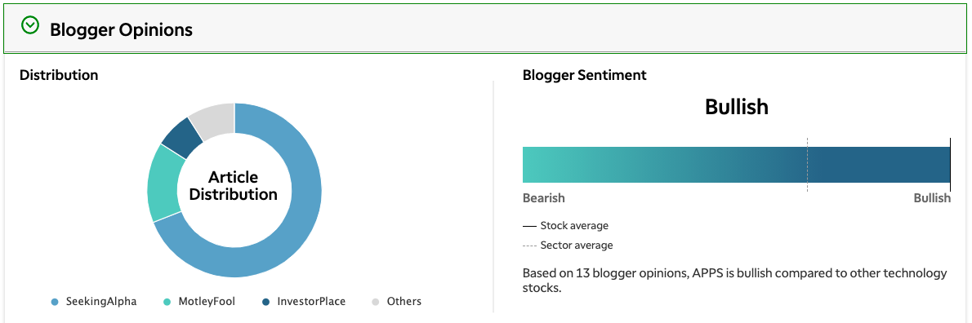Viewport: 972px width, 323px height.
Task: Collapse the Blogger Opinions section chevron
Action: click(x=29, y=25)
